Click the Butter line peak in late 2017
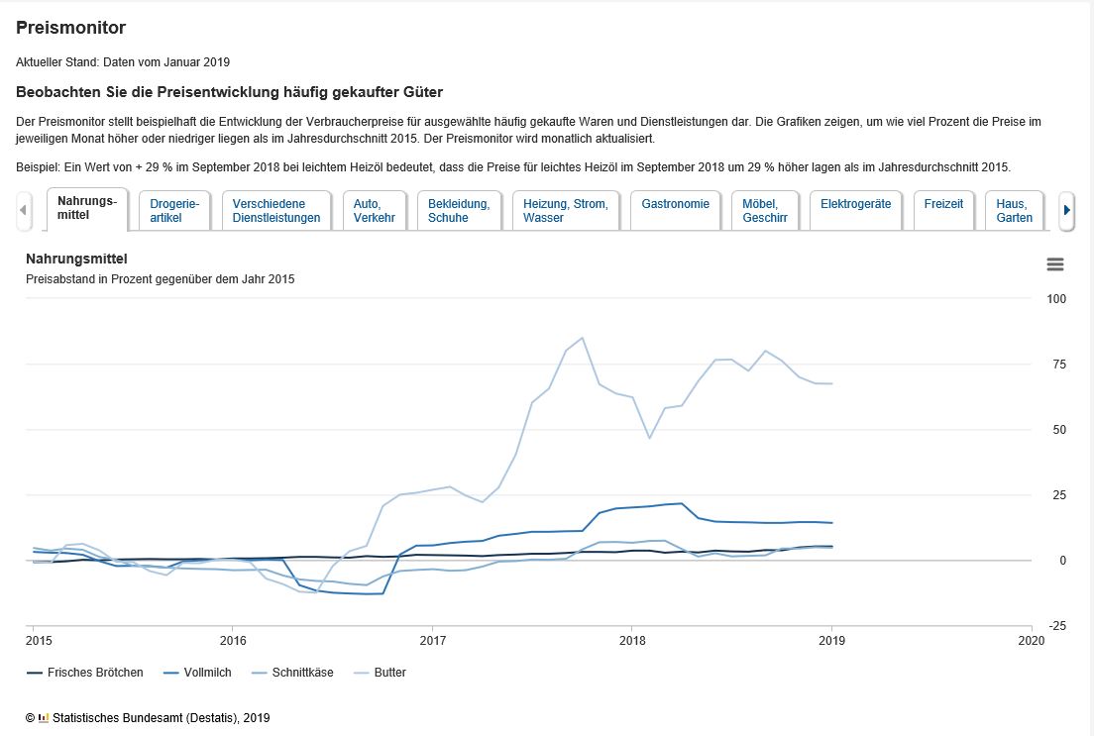This screenshot has height=736, width=1094. pos(582,339)
